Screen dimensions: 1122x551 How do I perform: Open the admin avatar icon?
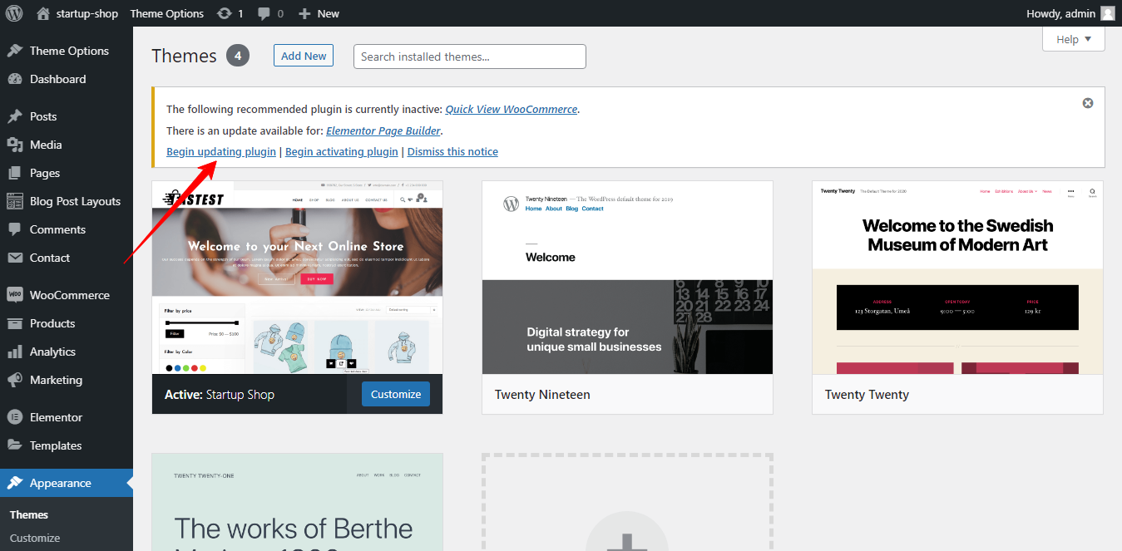point(1108,13)
